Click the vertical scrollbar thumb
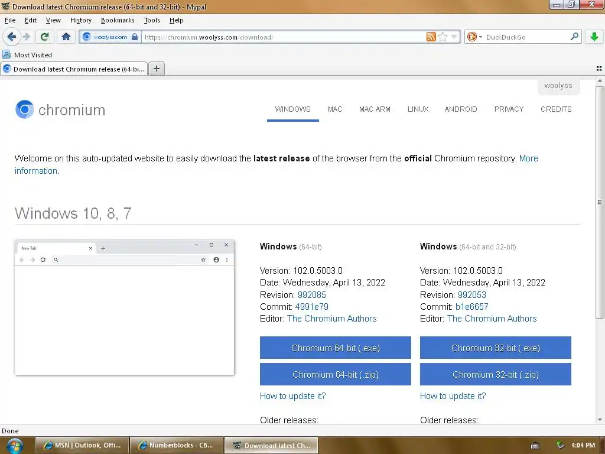This screenshot has width=605, height=454. coord(600,202)
